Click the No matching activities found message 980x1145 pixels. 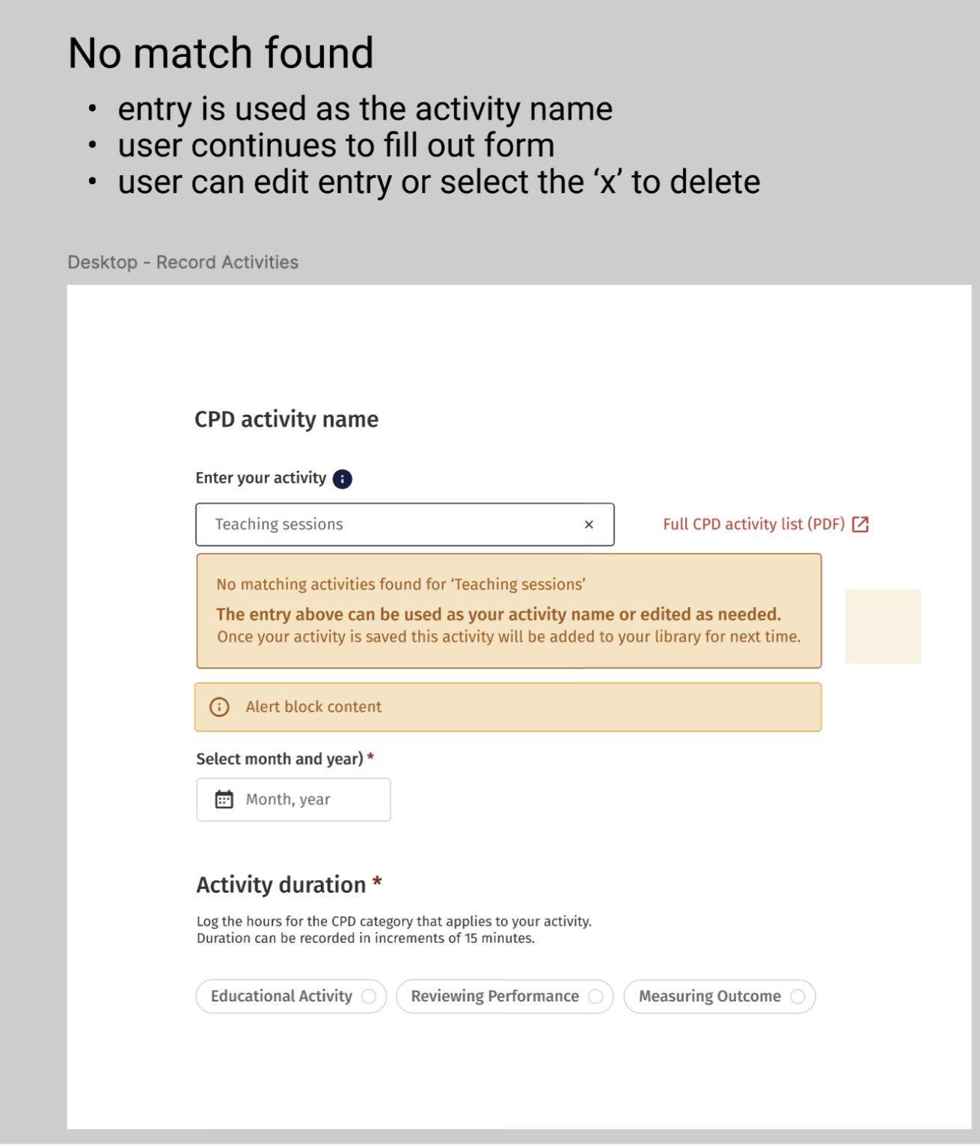coord(401,584)
